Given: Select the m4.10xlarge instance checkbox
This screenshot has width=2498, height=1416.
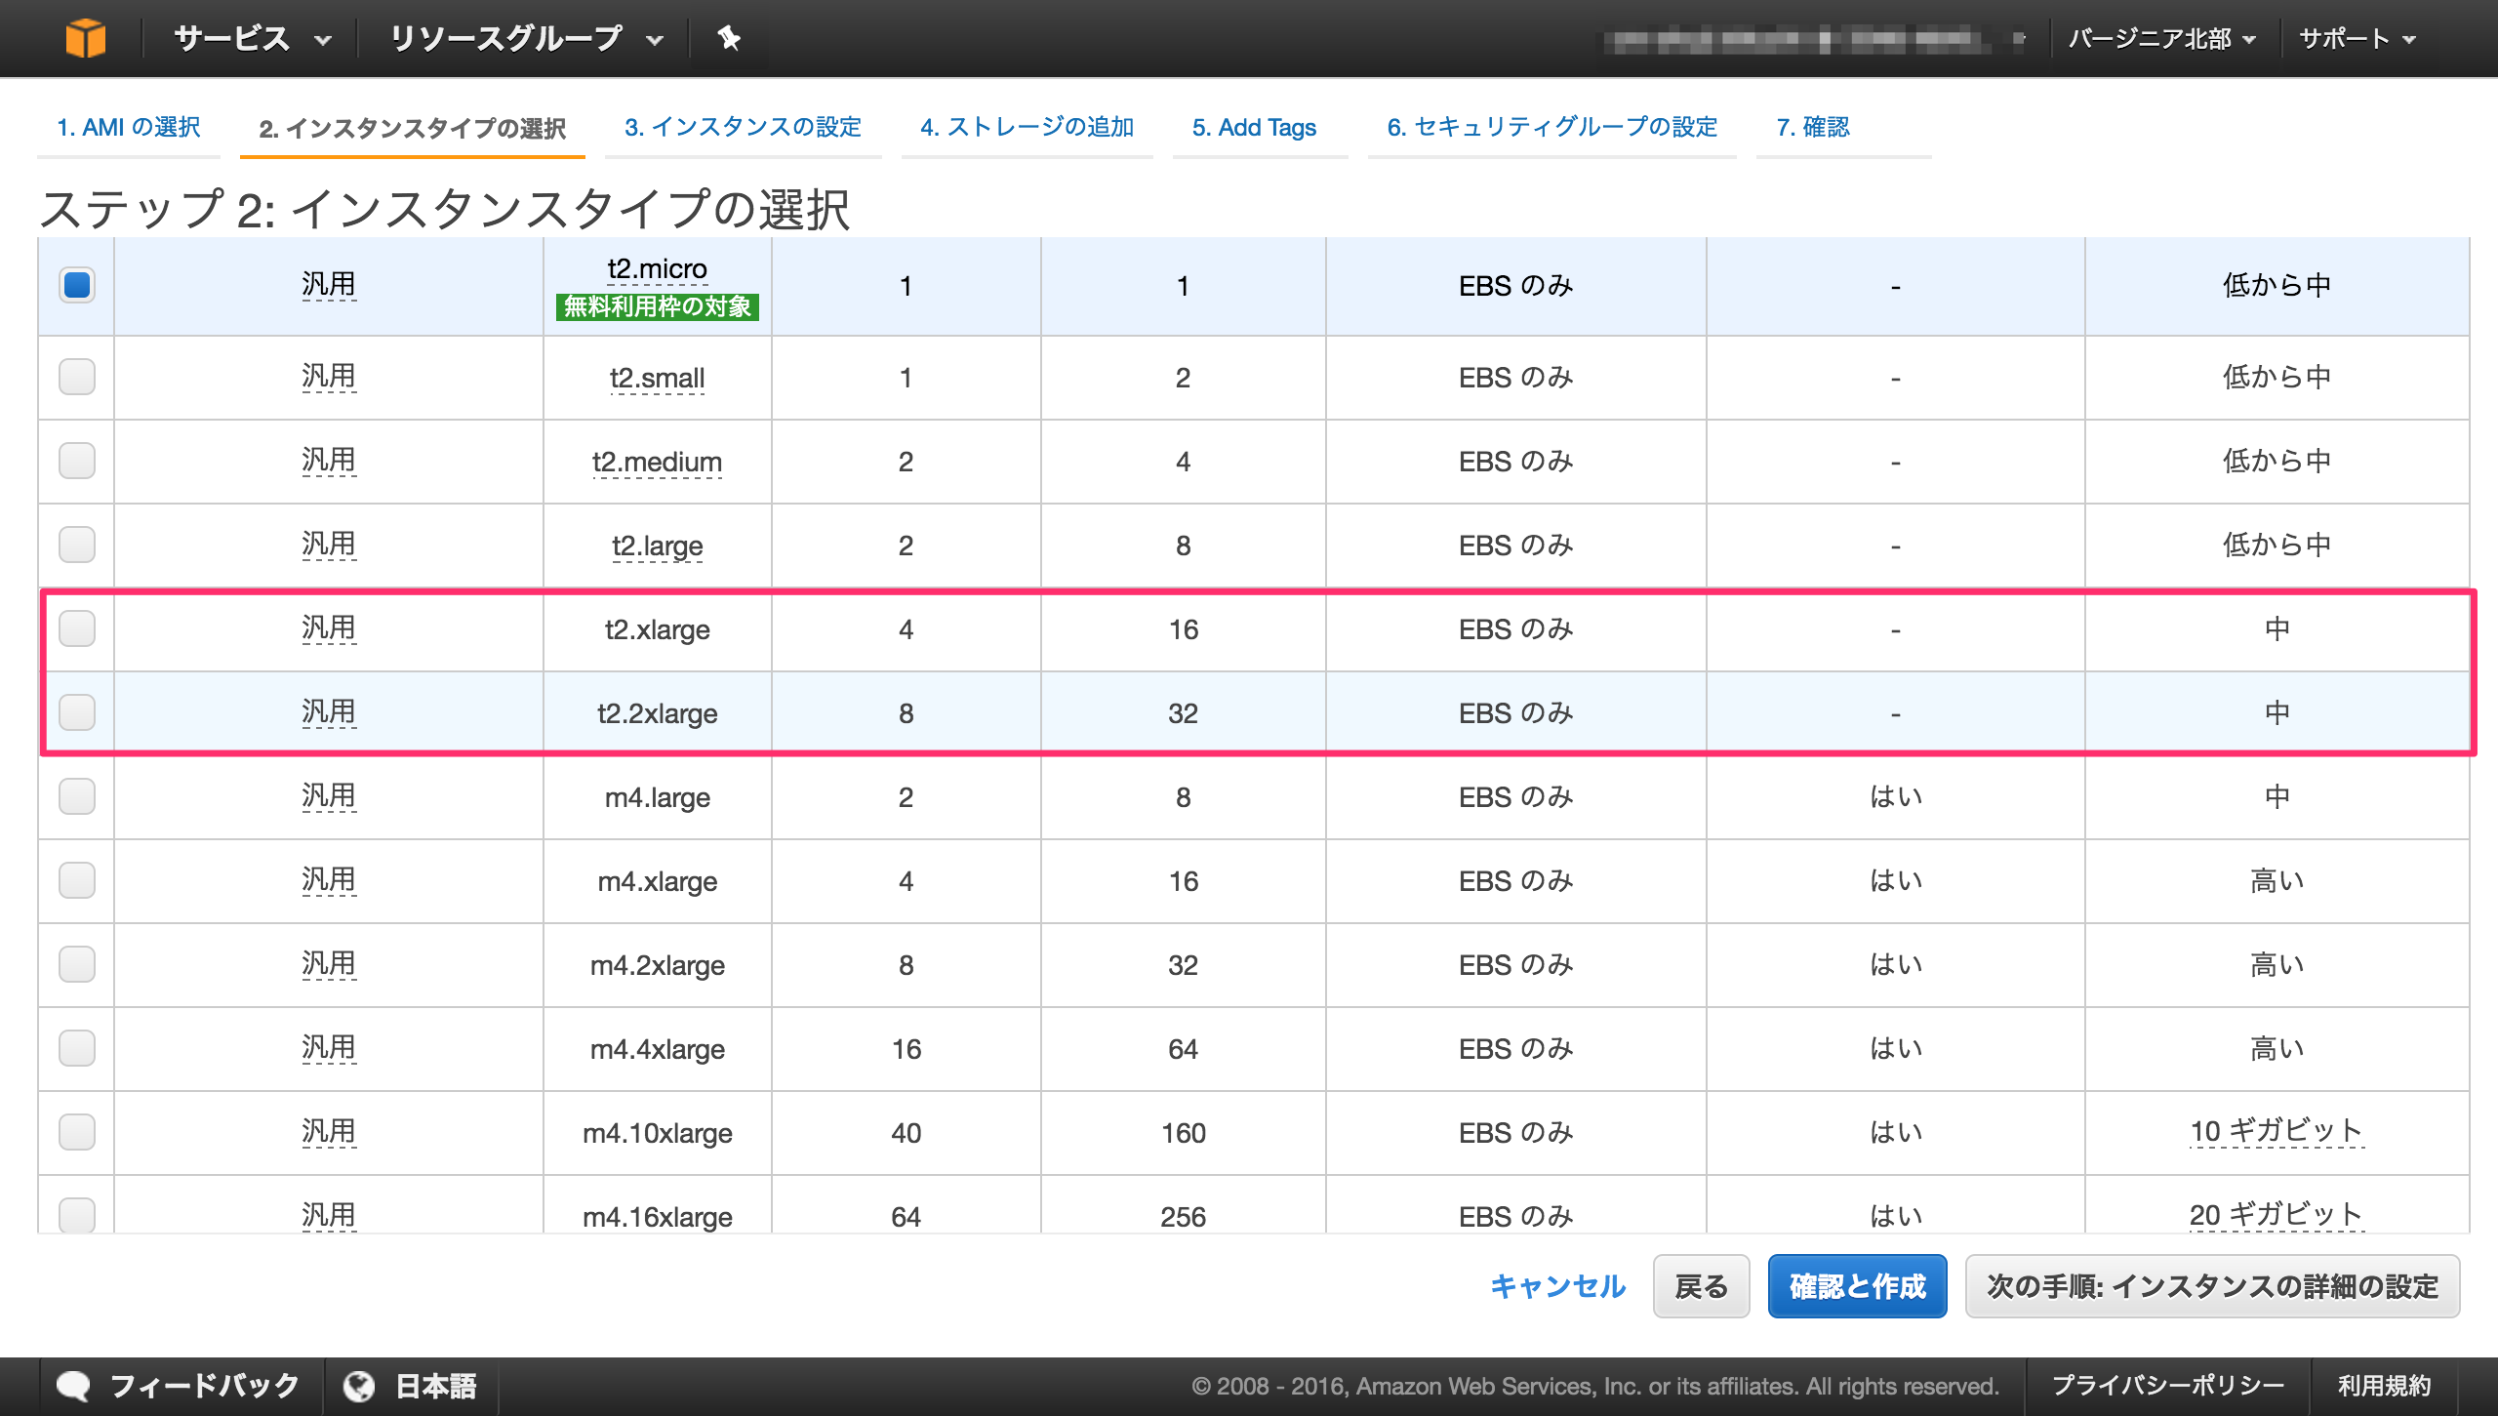Looking at the screenshot, I should click(x=77, y=1132).
